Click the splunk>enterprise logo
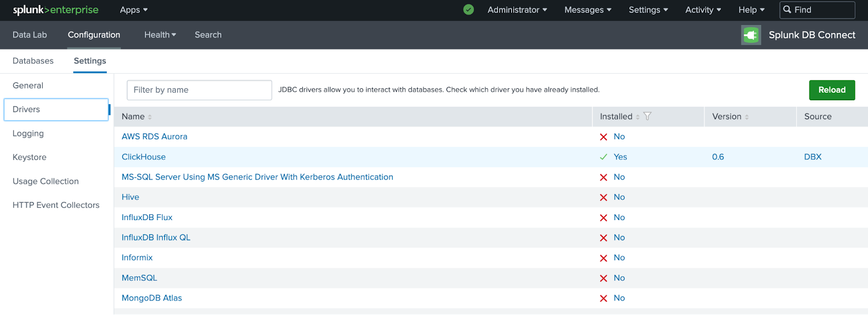Viewport: 868px width, 315px height. [55, 10]
